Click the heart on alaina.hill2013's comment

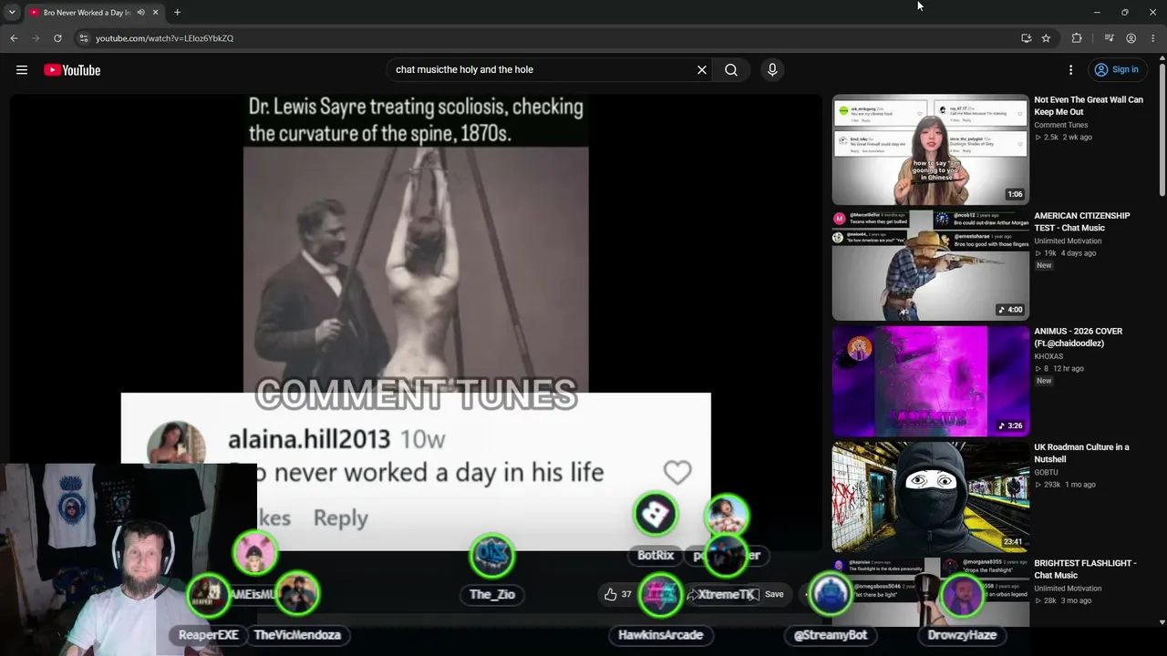point(677,472)
